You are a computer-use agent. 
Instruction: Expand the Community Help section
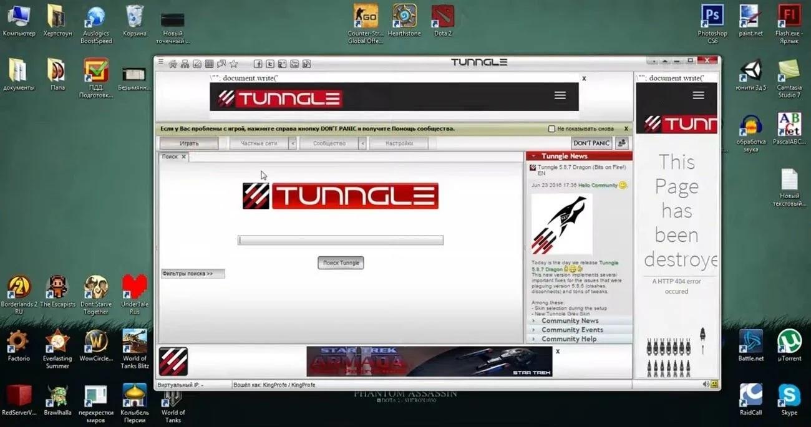[x=579, y=339]
